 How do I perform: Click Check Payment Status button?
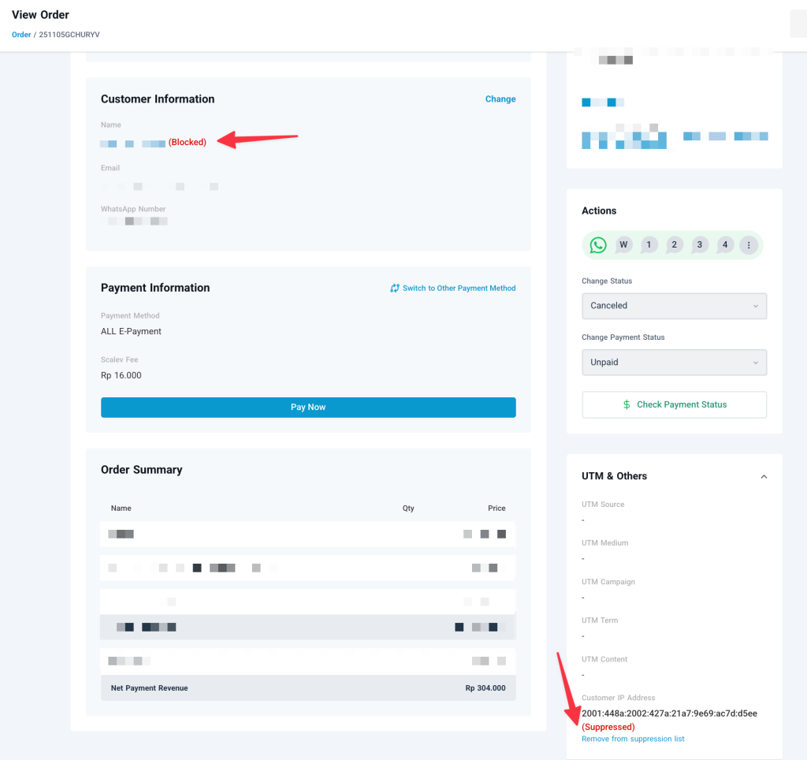[675, 404]
